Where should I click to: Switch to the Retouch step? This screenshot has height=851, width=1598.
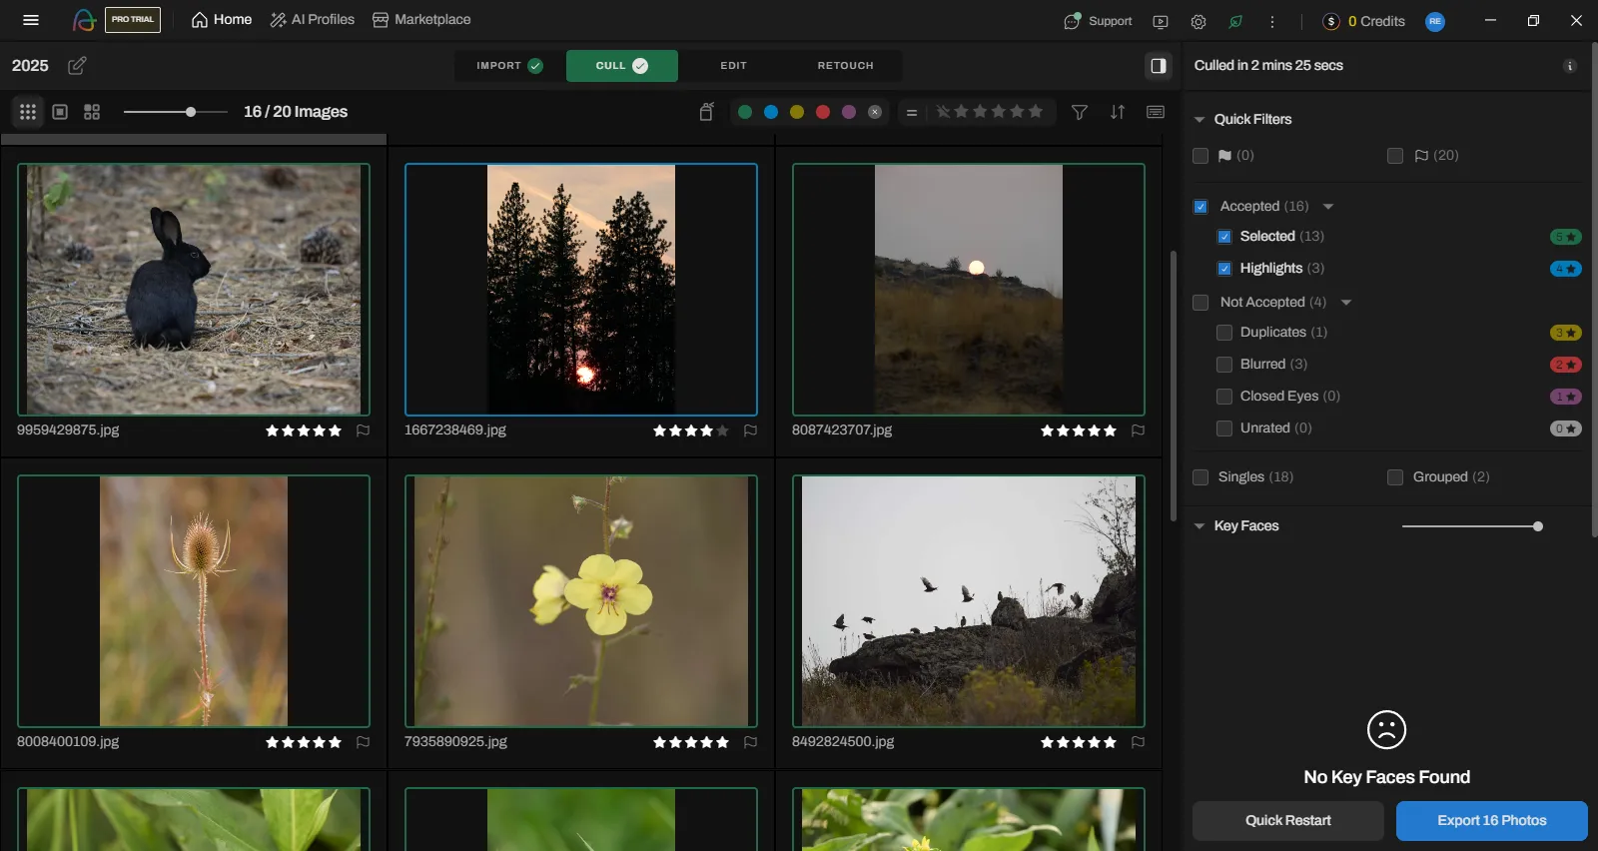click(846, 66)
